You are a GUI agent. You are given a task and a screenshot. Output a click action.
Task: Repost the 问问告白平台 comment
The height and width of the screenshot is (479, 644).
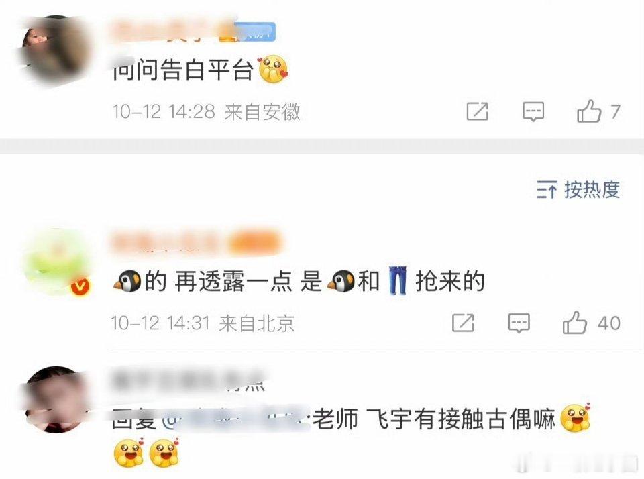477,111
